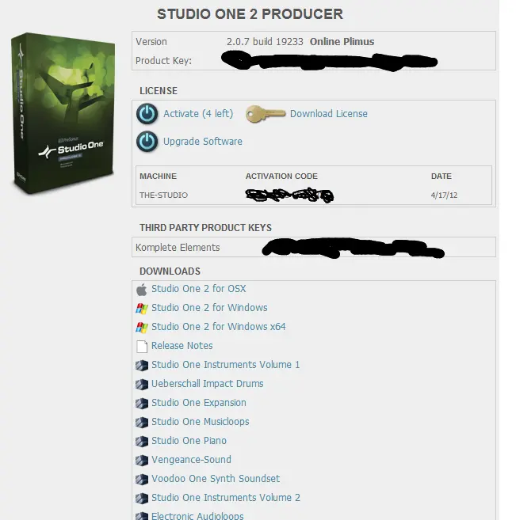This screenshot has height=520, width=516.
Task: Select the THE-STUDIO machine activation row
Action: tap(313, 195)
